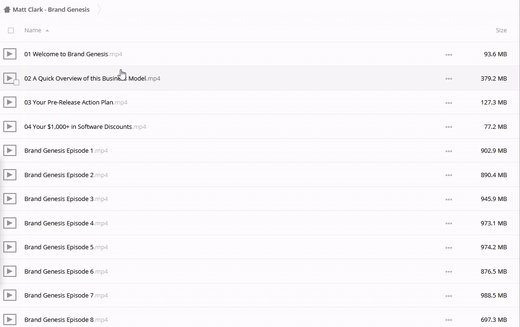The height and width of the screenshot is (327, 520).
Task: Click video icon for 04 Your $1,000+ in Software Discounts
Action: pos(9,126)
